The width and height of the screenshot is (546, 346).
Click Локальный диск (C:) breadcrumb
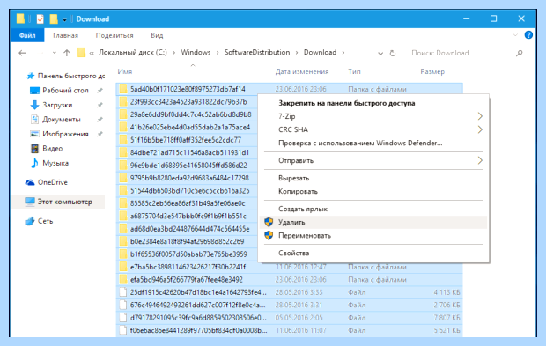[133, 53]
